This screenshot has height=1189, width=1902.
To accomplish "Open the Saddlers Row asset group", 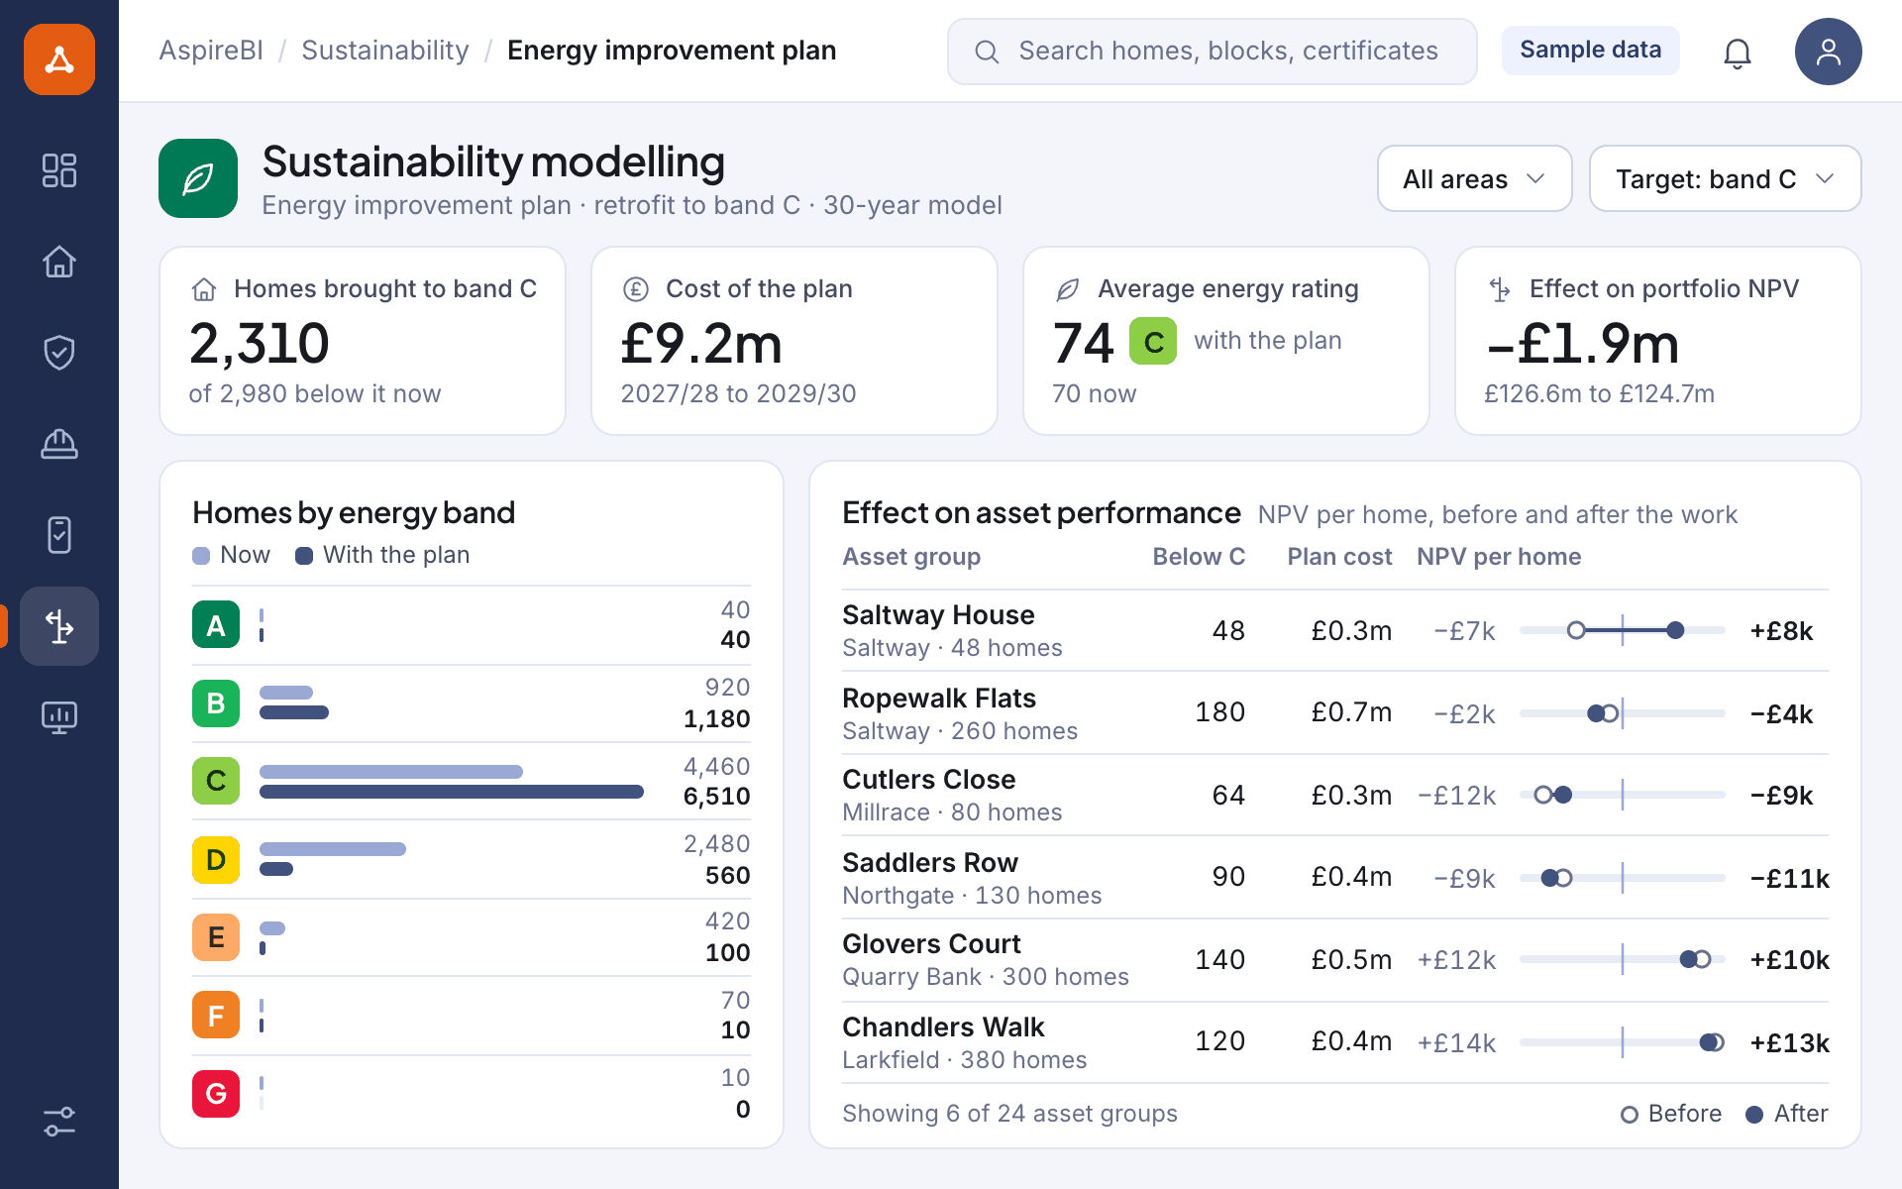I will [x=1335, y=878].
